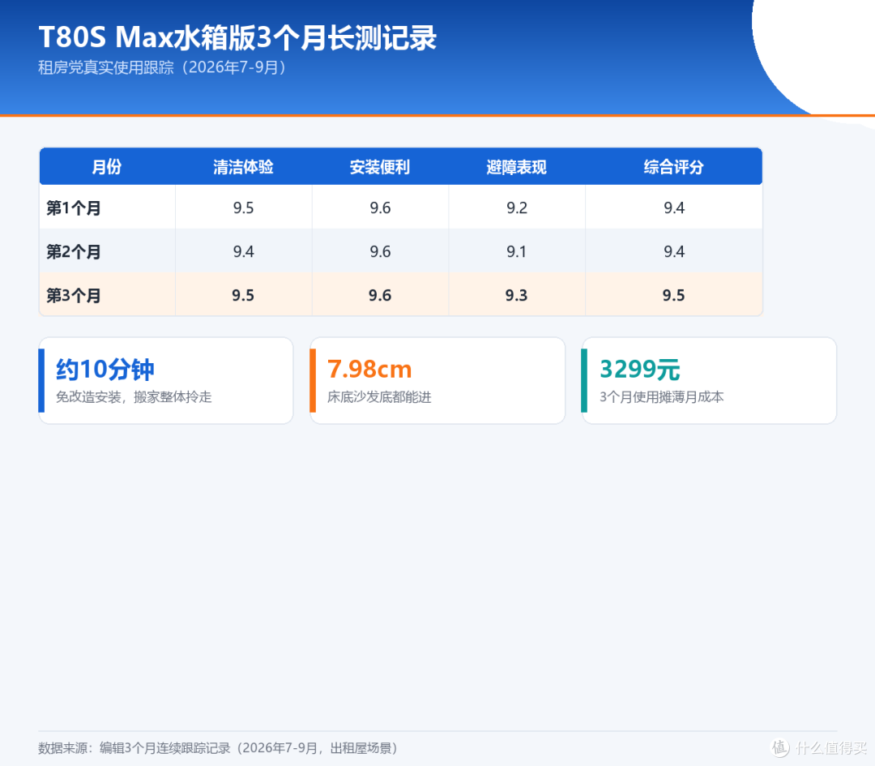Click 第2个月 清洁体验 value 9.4

[x=243, y=252]
